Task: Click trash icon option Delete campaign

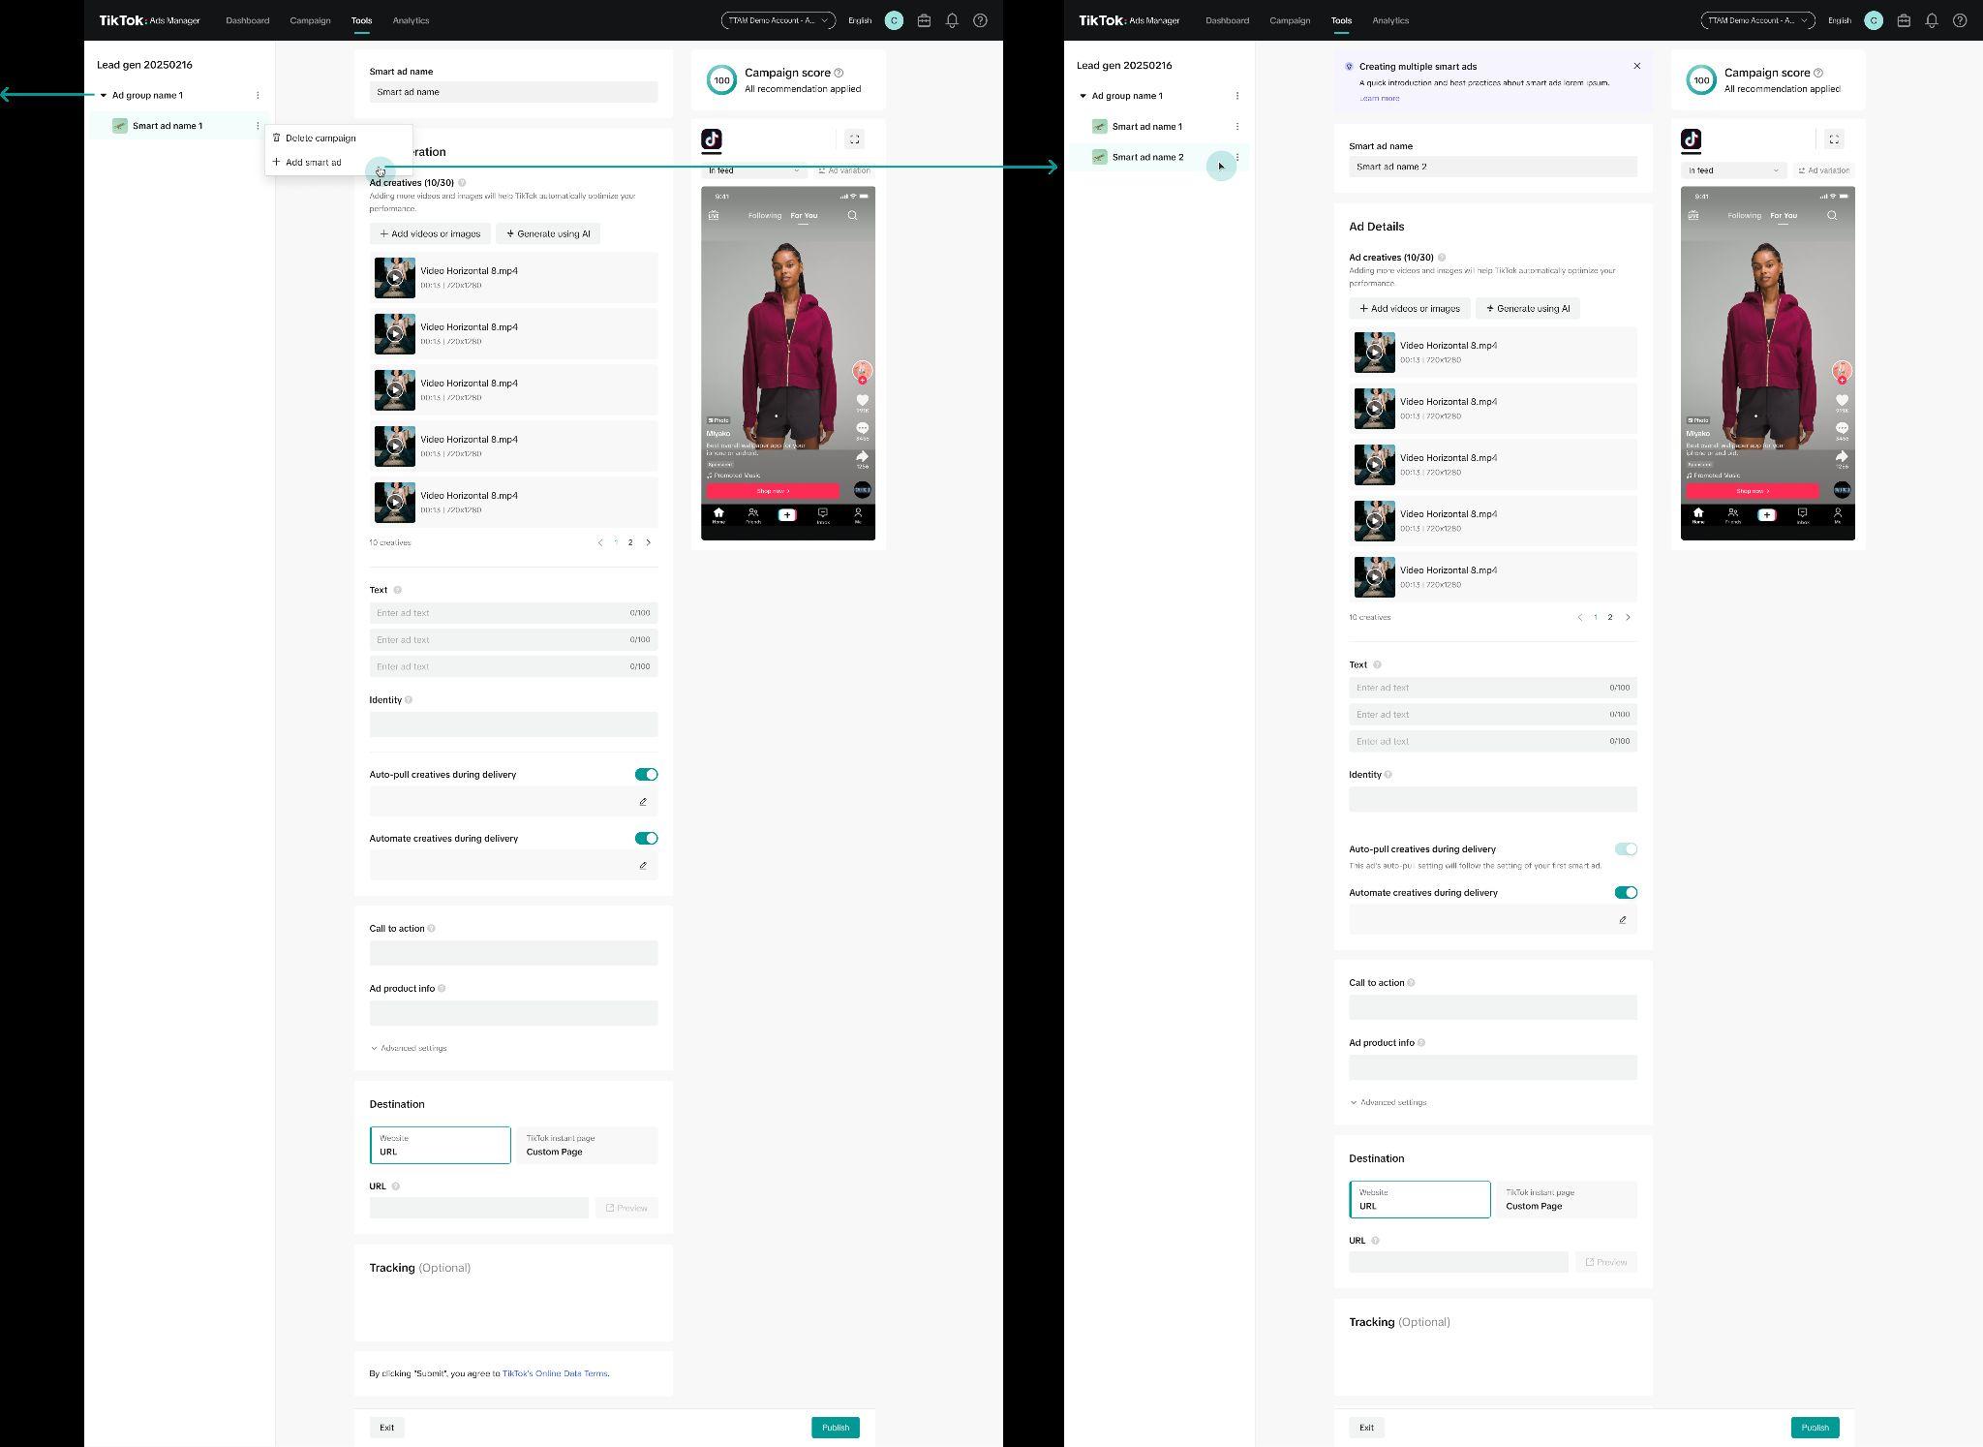Action: [x=314, y=138]
